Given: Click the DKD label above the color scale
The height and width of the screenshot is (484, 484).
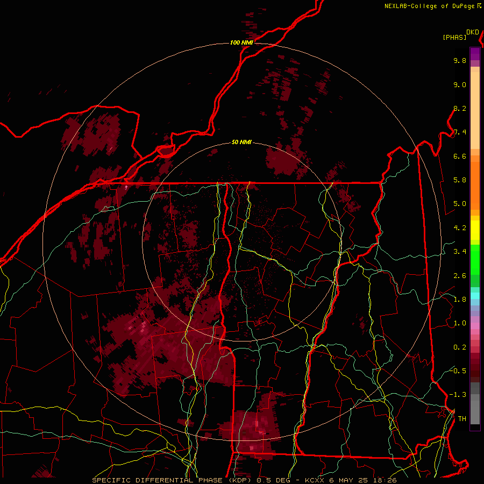Looking at the screenshot, I should (x=473, y=32).
